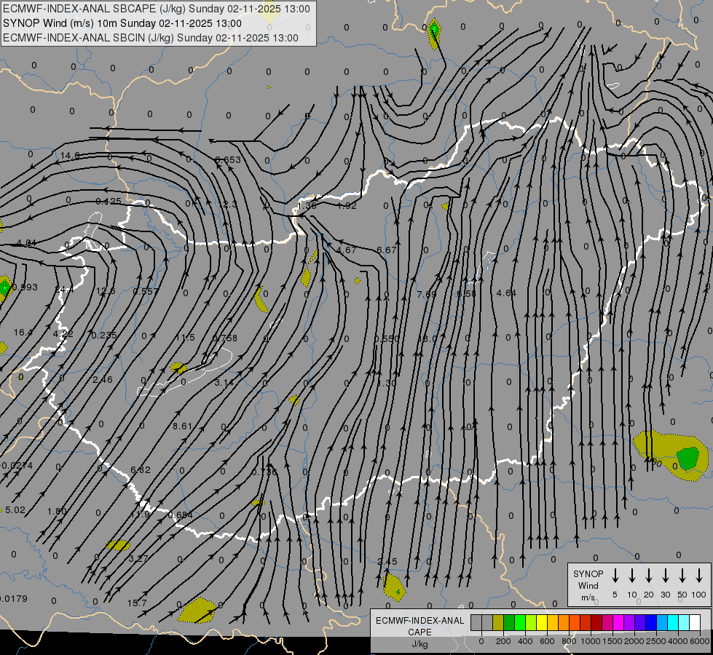Click the 24.4 value on the map
713x655 pixels.
[64, 290]
